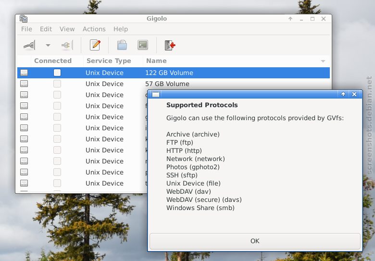Click the Disconnect plug toolbar icon
This screenshot has height=261, width=375.
pos(67,45)
